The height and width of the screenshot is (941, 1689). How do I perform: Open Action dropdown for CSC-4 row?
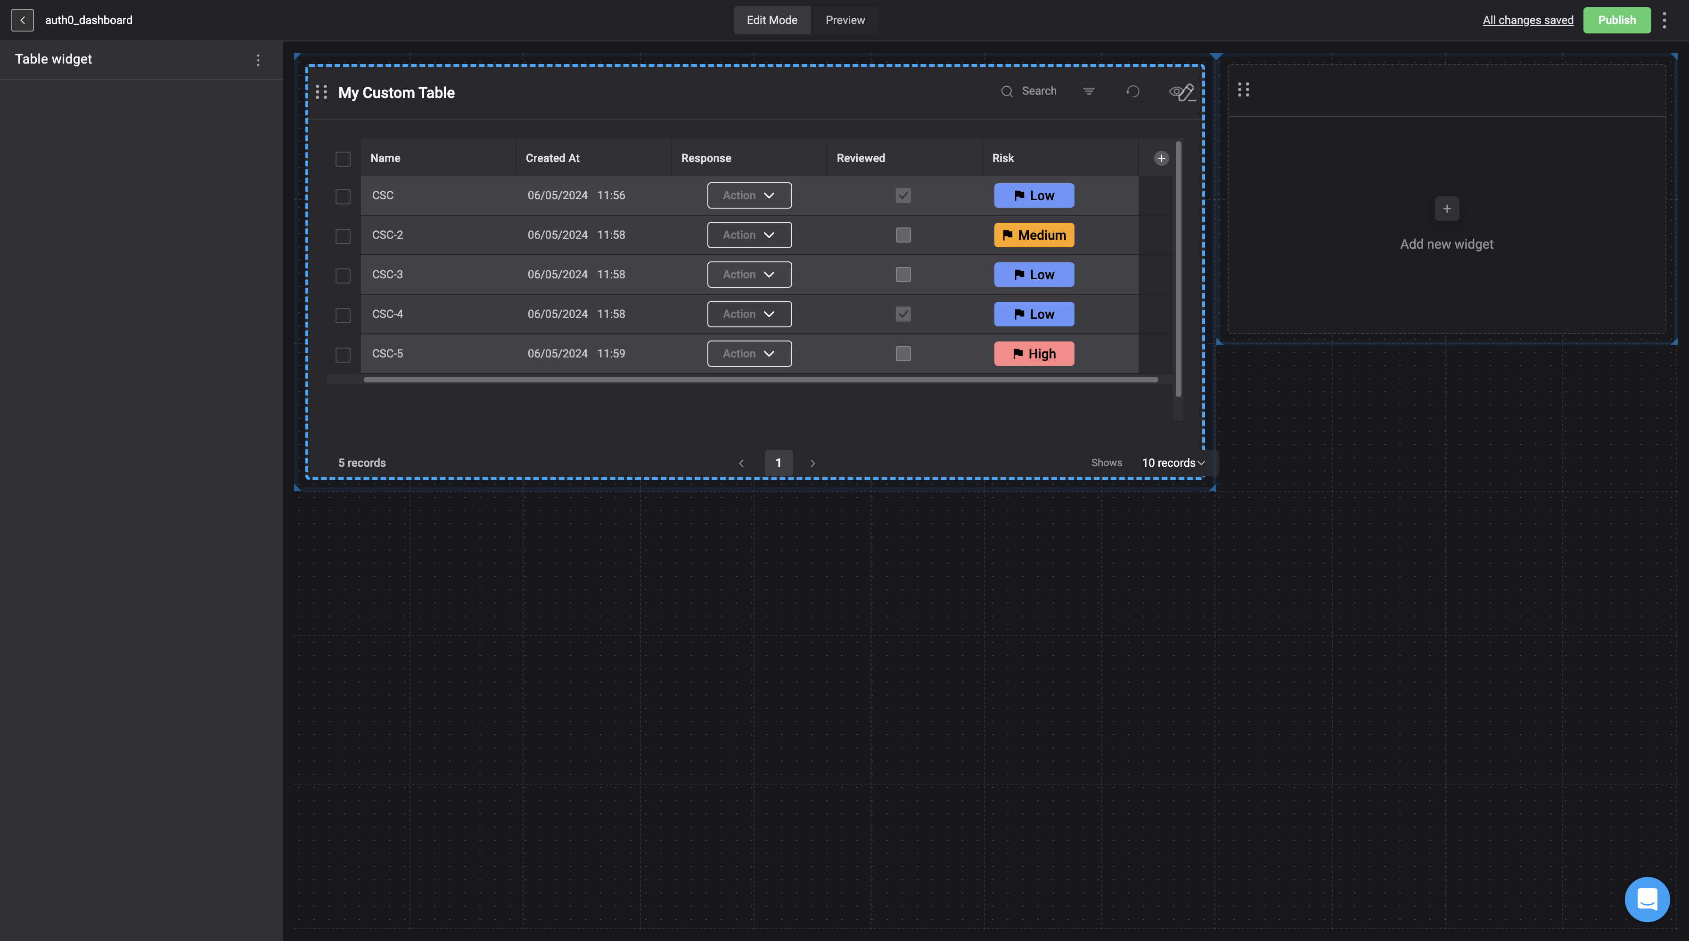(749, 314)
